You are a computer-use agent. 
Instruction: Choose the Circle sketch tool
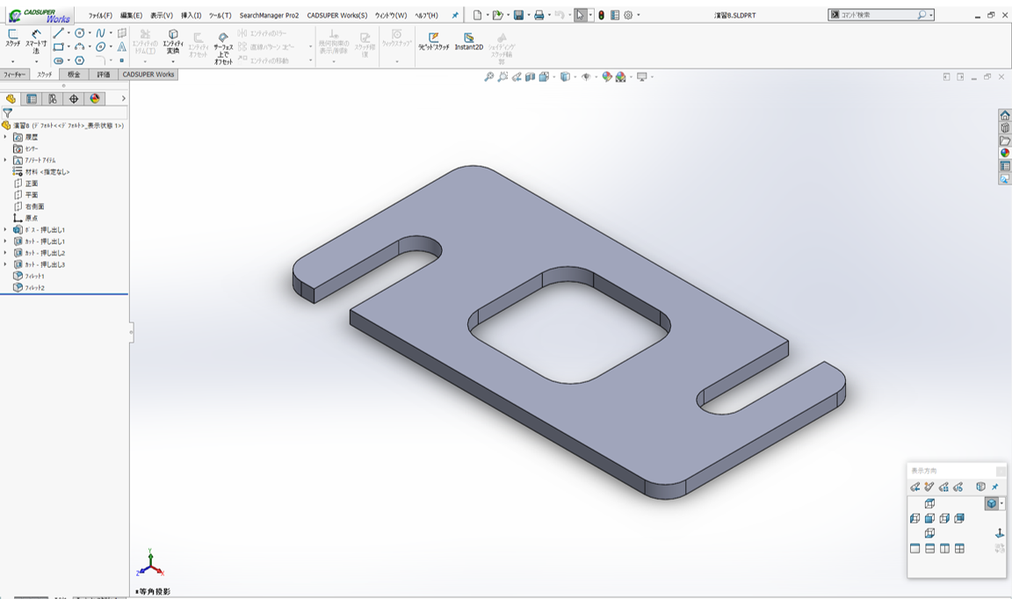click(x=79, y=32)
